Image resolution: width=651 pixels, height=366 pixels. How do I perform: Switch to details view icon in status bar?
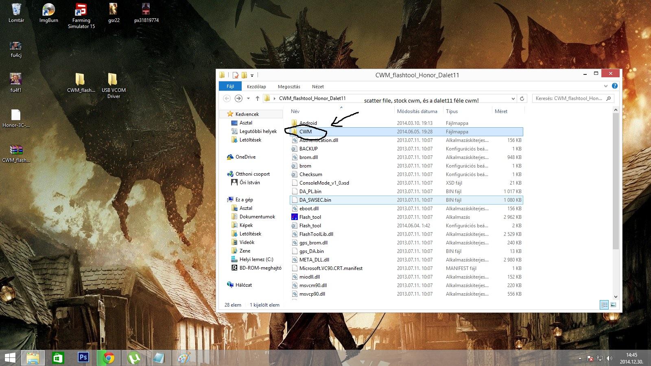pos(604,305)
